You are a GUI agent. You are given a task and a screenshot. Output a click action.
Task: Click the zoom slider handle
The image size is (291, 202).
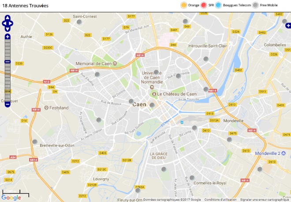click(7, 62)
